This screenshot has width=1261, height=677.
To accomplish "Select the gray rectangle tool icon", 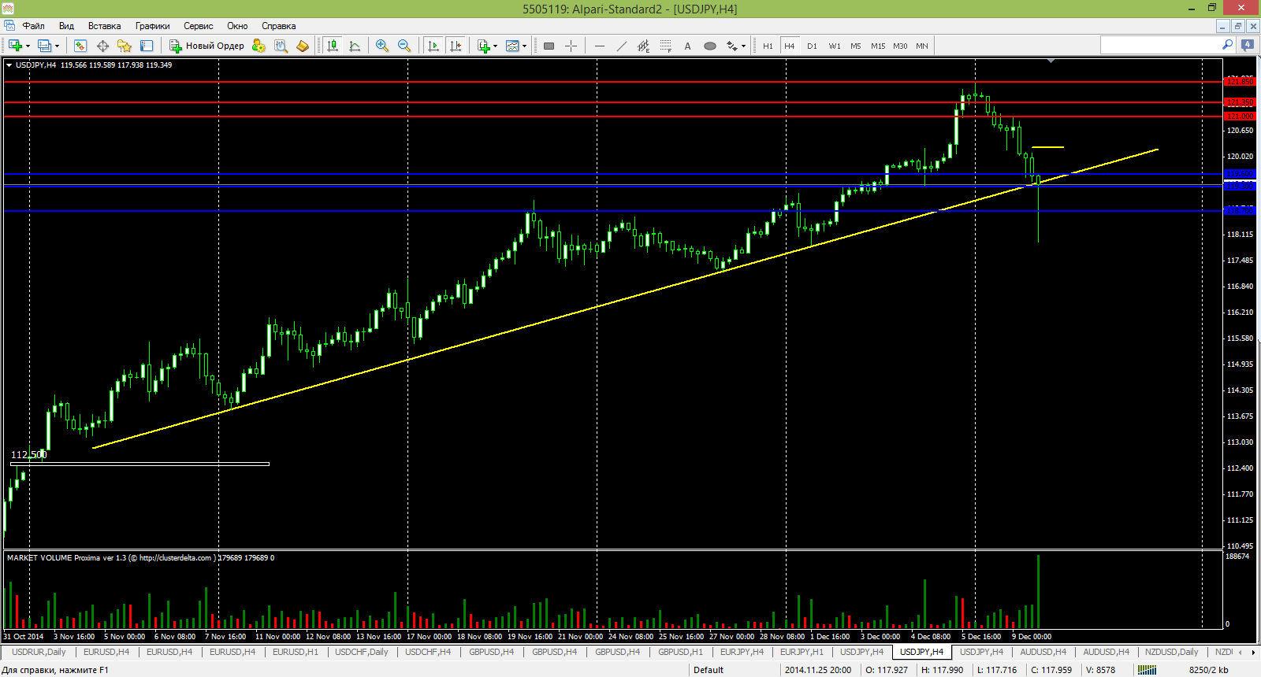I will coord(549,46).
